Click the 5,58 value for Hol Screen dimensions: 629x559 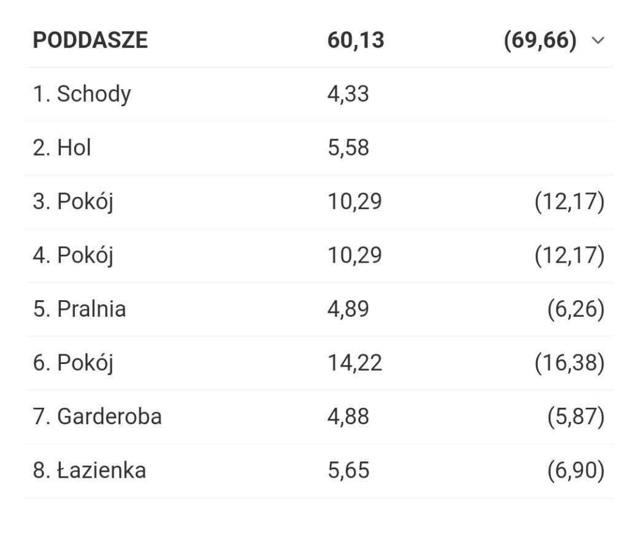click(x=348, y=148)
